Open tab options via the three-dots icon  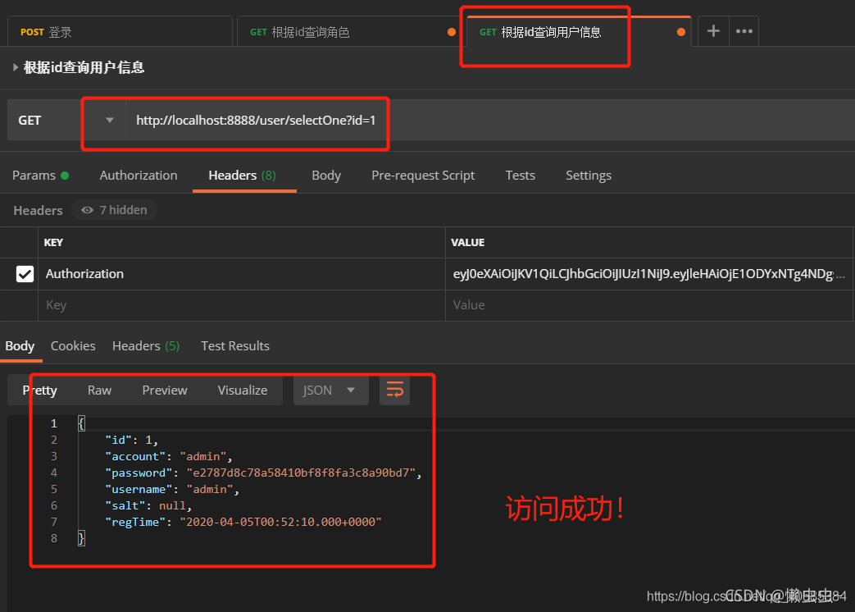point(744,31)
